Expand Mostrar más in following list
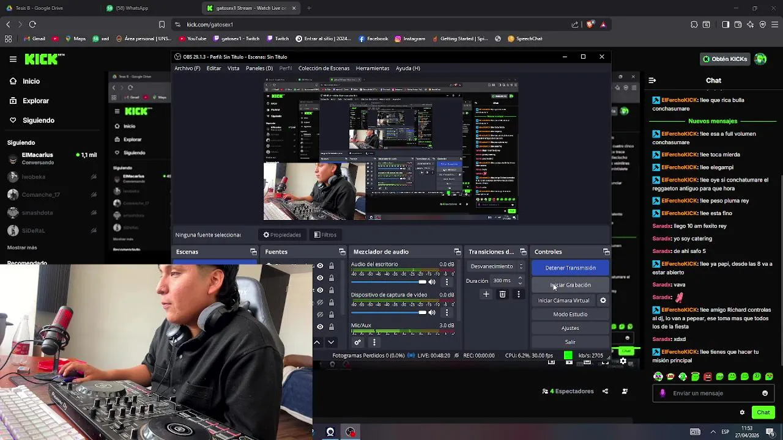This screenshot has height=440, width=783. click(22, 248)
